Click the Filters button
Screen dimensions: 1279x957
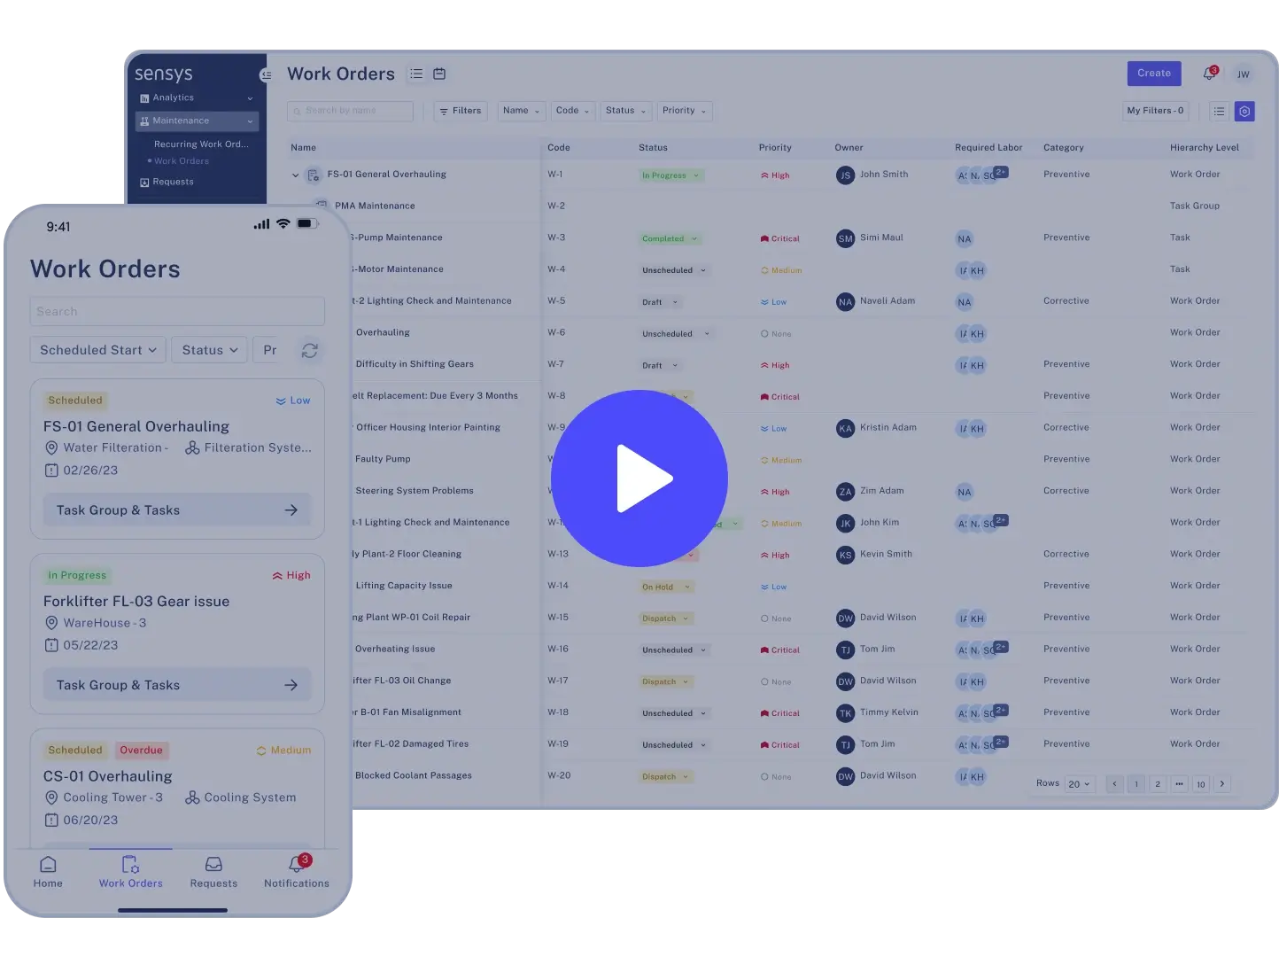click(x=460, y=111)
